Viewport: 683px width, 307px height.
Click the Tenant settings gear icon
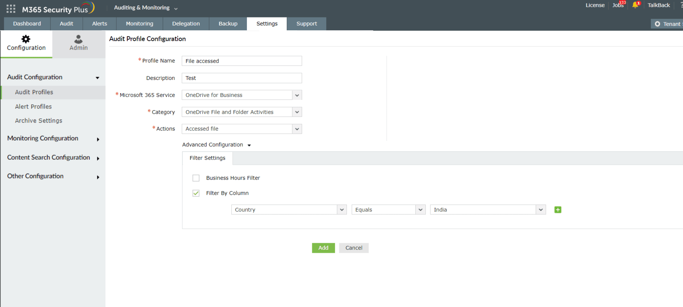pyautogui.click(x=657, y=24)
